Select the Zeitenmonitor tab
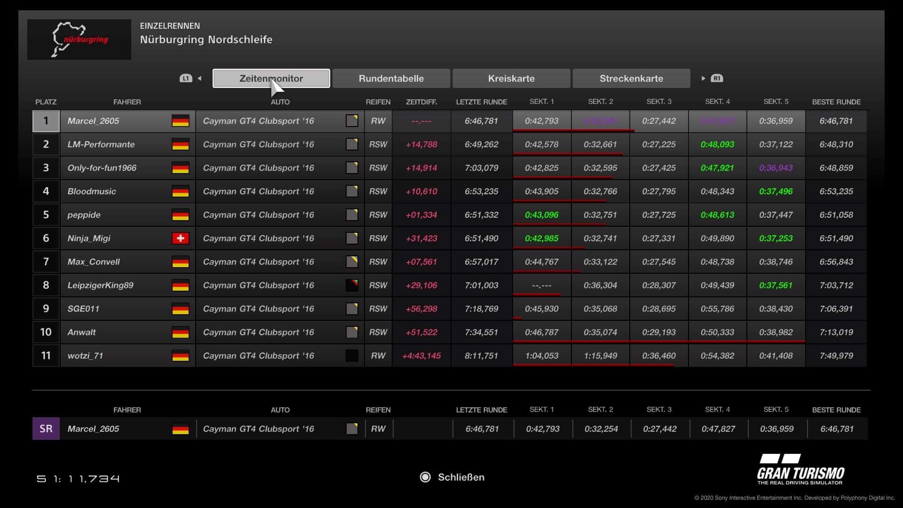The height and width of the screenshot is (508, 903). click(x=271, y=79)
